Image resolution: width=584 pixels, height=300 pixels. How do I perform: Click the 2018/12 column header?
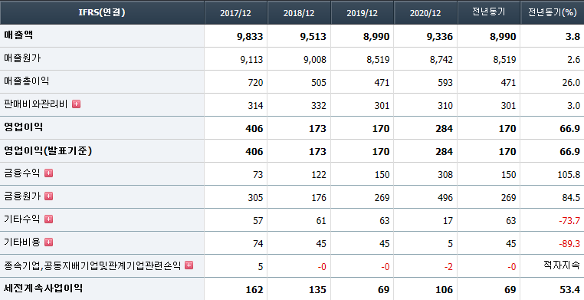pos(299,12)
